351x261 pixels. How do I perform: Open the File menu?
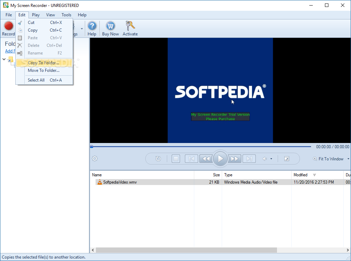9,15
